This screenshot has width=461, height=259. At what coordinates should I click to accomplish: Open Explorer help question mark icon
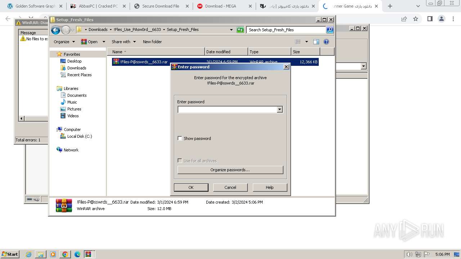326,42
